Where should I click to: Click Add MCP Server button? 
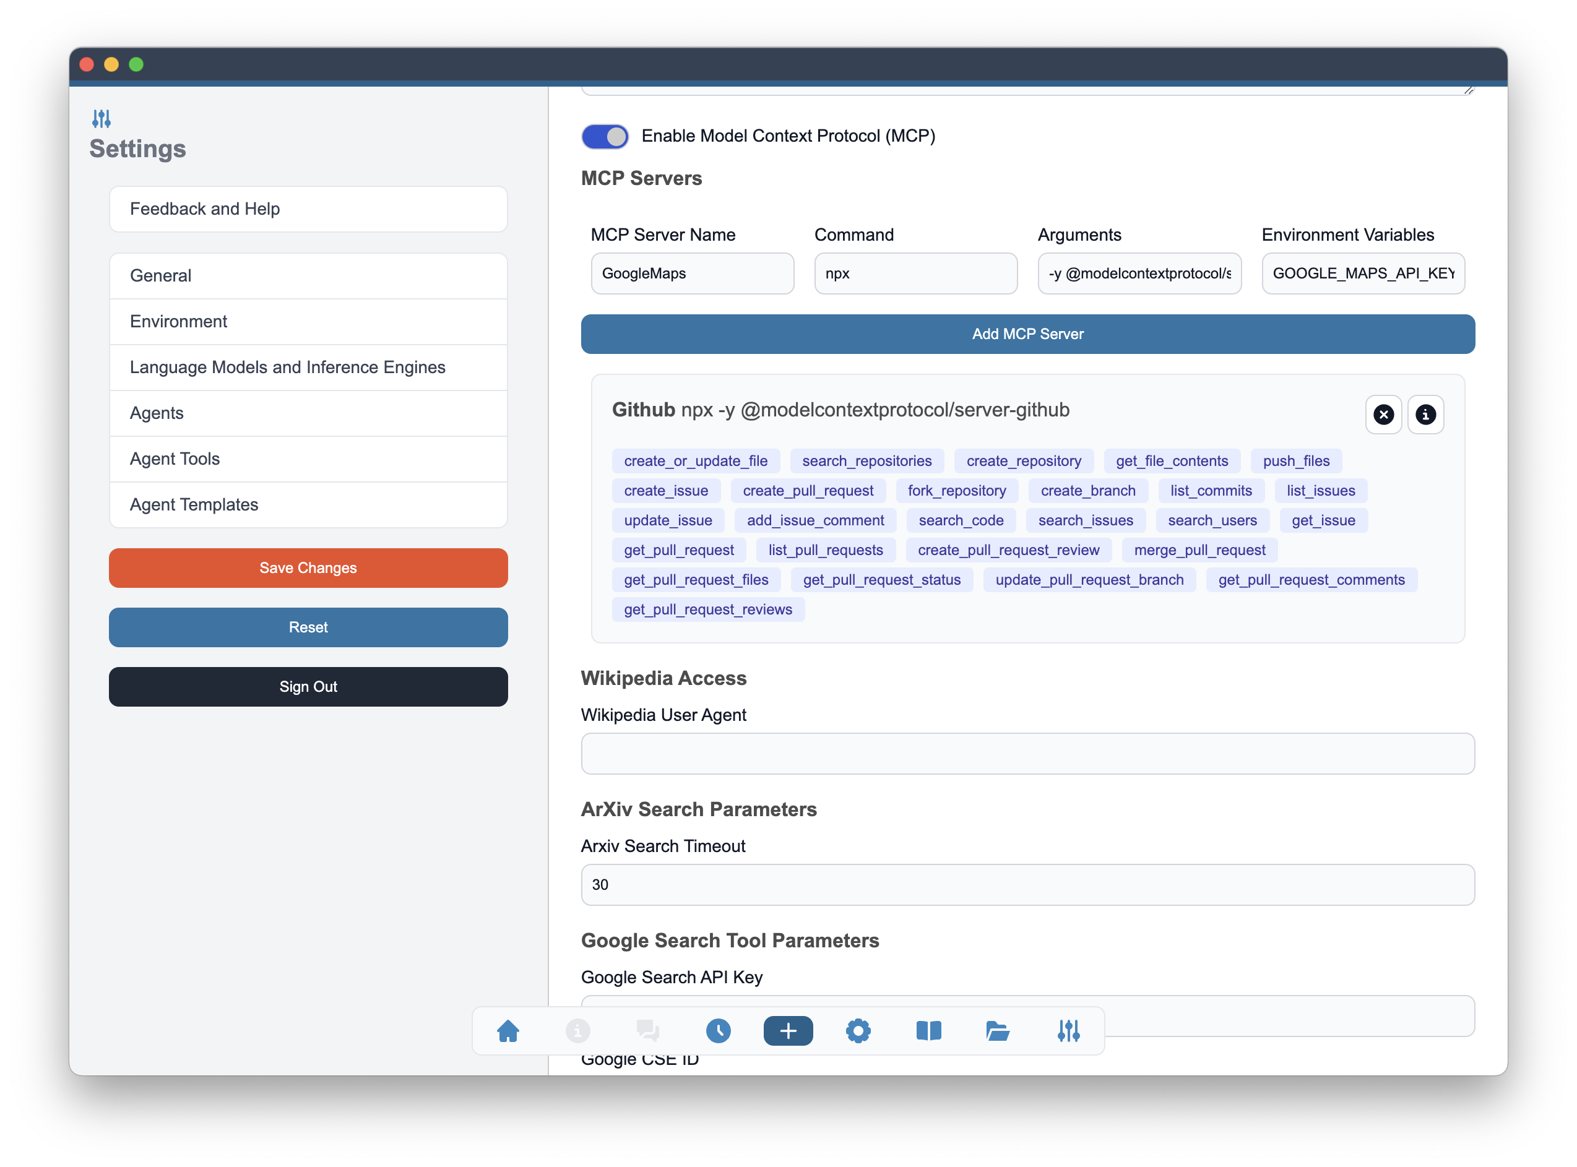coord(1027,334)
